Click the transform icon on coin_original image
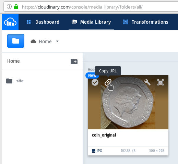Screen dimensions: 178x164 161,82
